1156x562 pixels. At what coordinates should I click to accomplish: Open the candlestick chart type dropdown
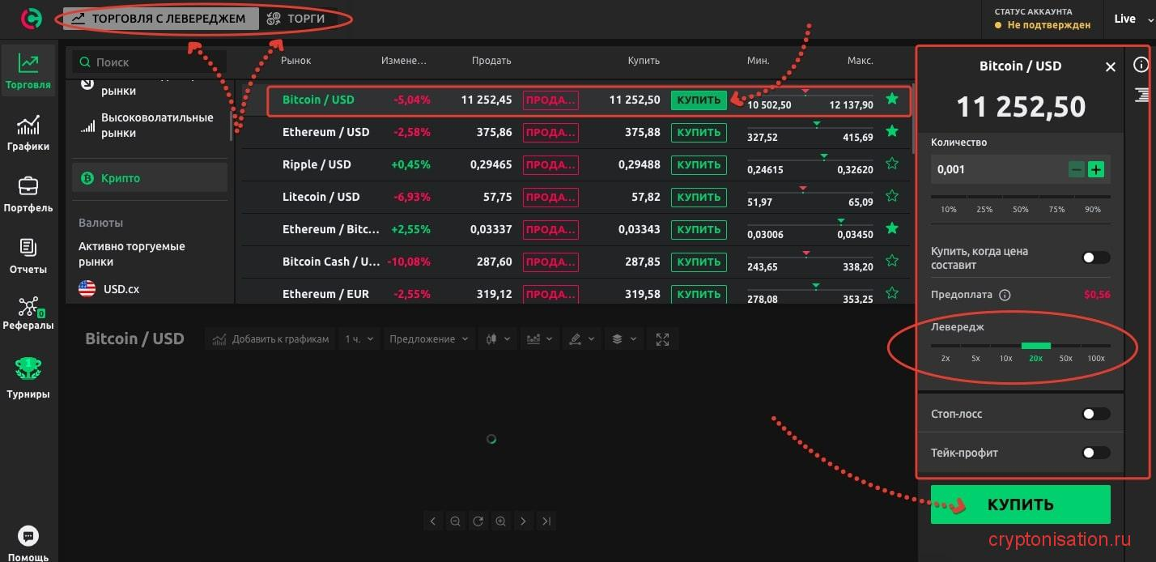click(496, 339)
